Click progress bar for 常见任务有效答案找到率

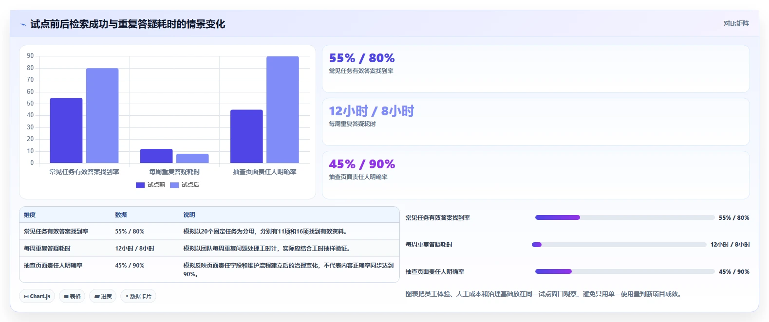pos(625,217)
